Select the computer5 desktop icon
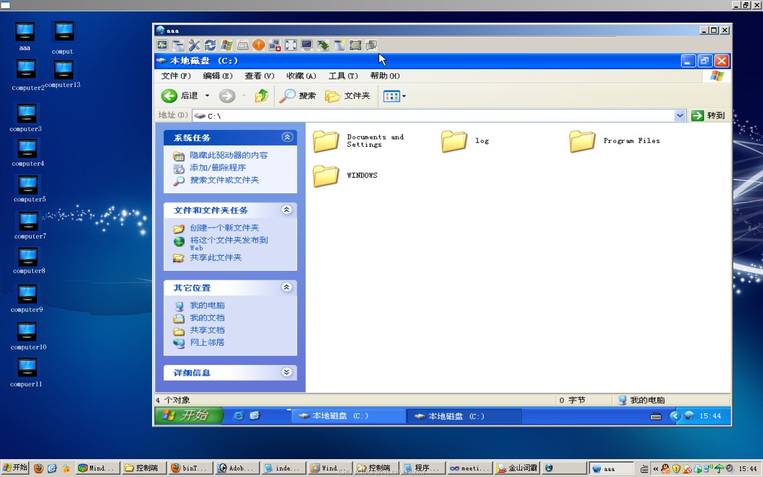 (x=29, y=190)
